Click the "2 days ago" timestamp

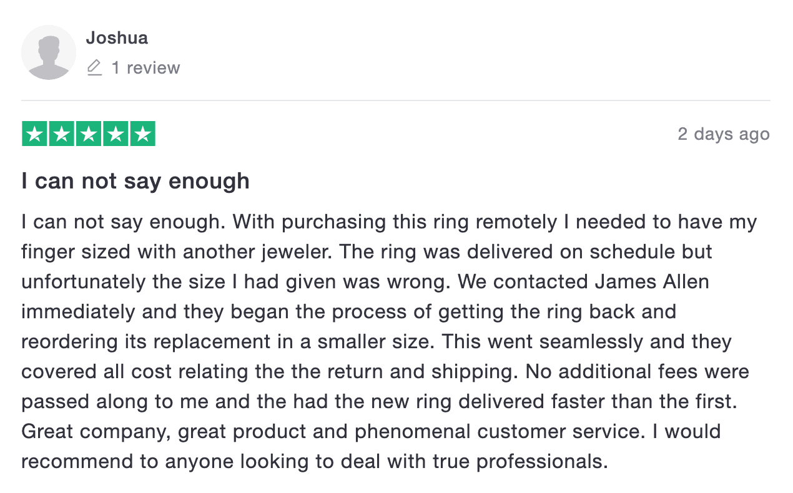coord(723,134)
